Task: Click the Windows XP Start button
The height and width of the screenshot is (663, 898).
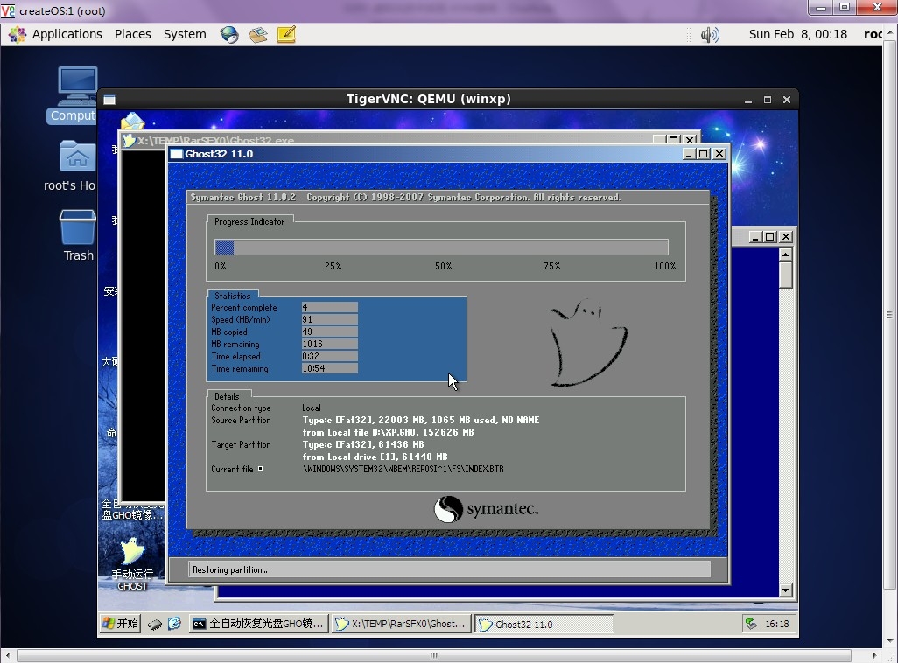Action: click(x=121, y=624)
